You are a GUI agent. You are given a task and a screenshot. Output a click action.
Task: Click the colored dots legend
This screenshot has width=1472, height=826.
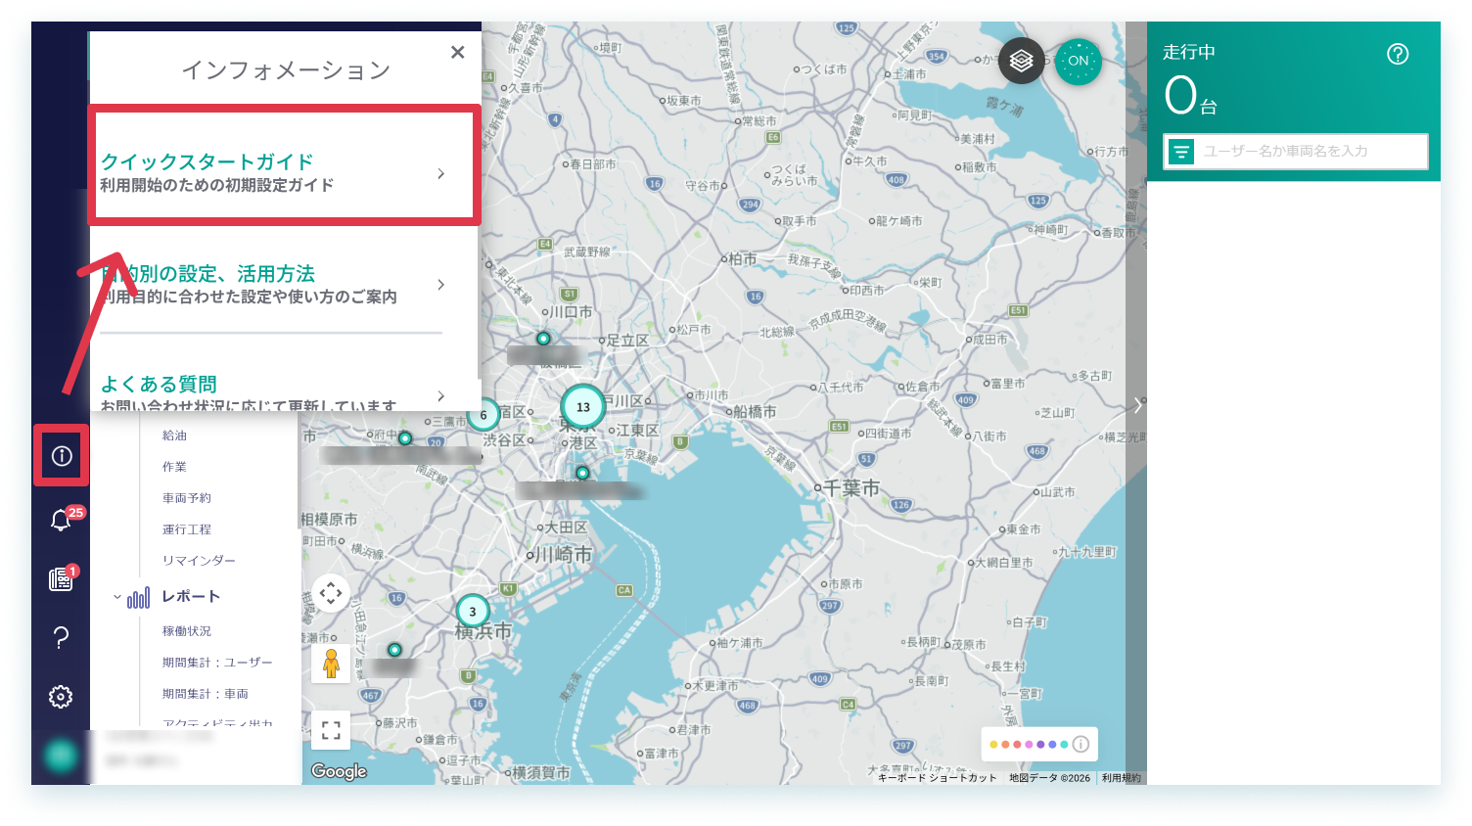pos(1029,745)
